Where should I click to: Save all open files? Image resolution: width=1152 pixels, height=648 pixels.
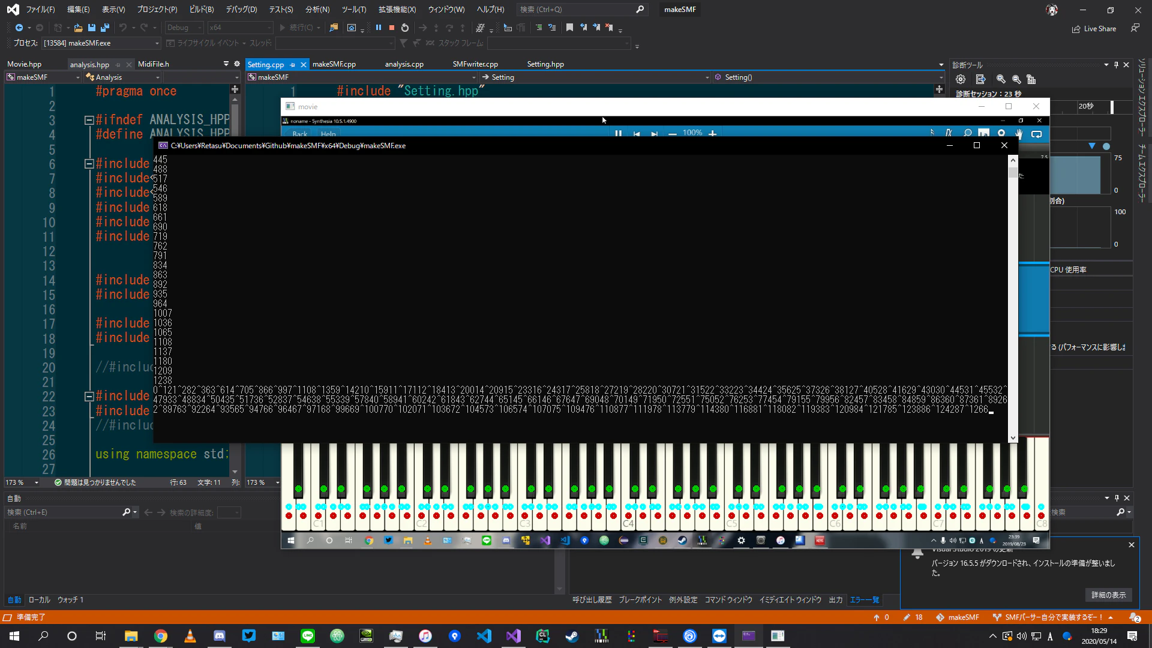(105, 28)
